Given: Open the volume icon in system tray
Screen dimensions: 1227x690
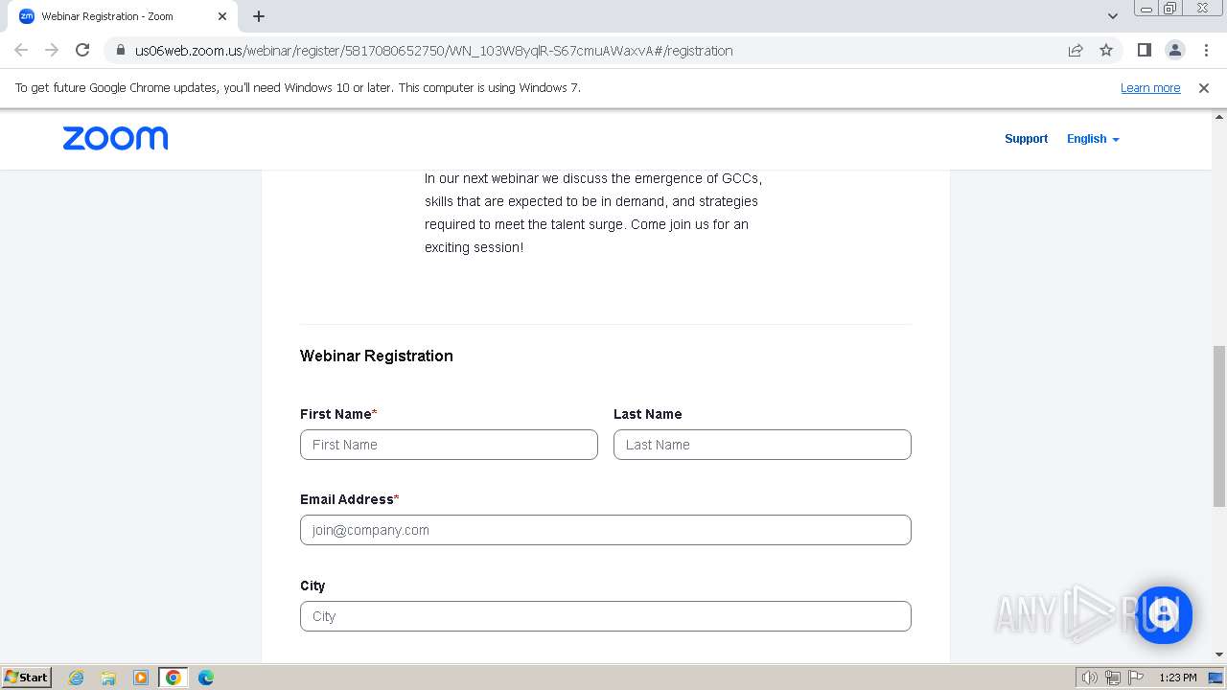Looking at the screenshot, I should click(x=1090, y=678).
